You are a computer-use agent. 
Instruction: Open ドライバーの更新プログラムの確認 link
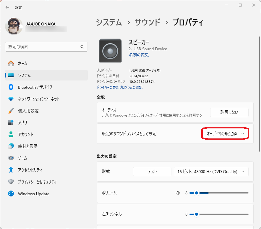point(119,87)
